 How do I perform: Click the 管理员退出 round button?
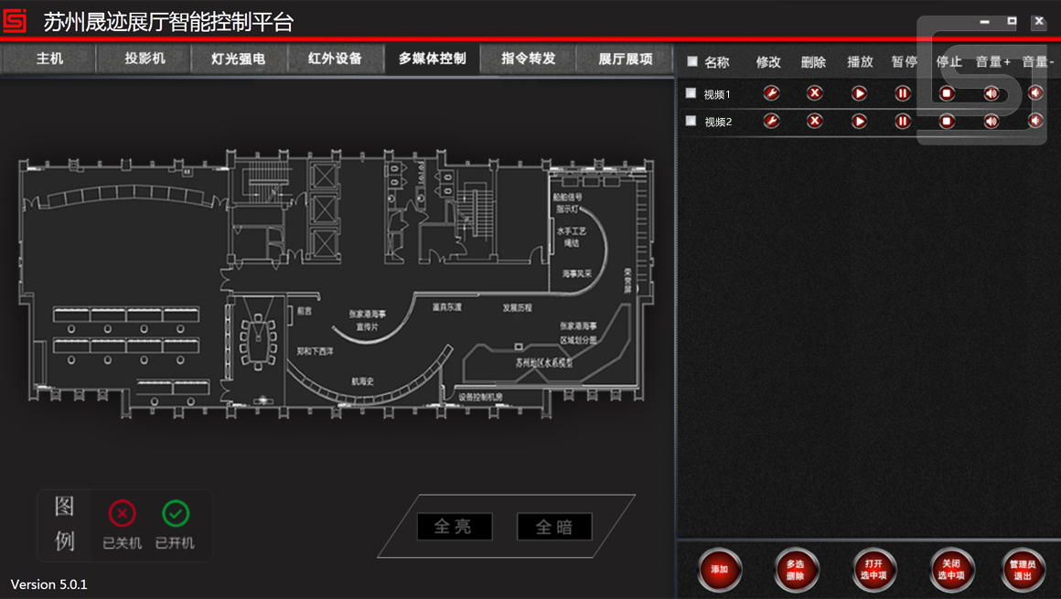click(1021, 569)
